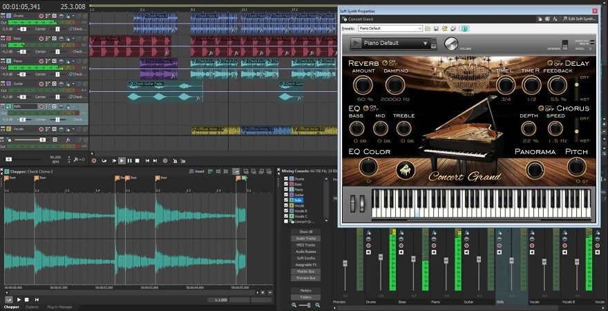
Task: Move Chopper cursor to start
Action: 37,300
